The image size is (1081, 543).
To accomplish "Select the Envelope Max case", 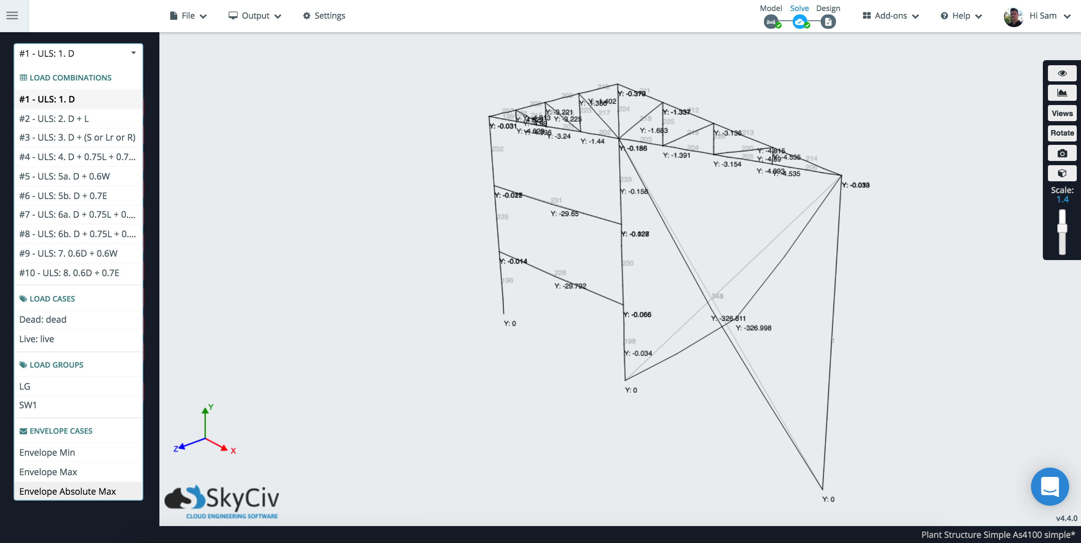I will pos(48,472).
